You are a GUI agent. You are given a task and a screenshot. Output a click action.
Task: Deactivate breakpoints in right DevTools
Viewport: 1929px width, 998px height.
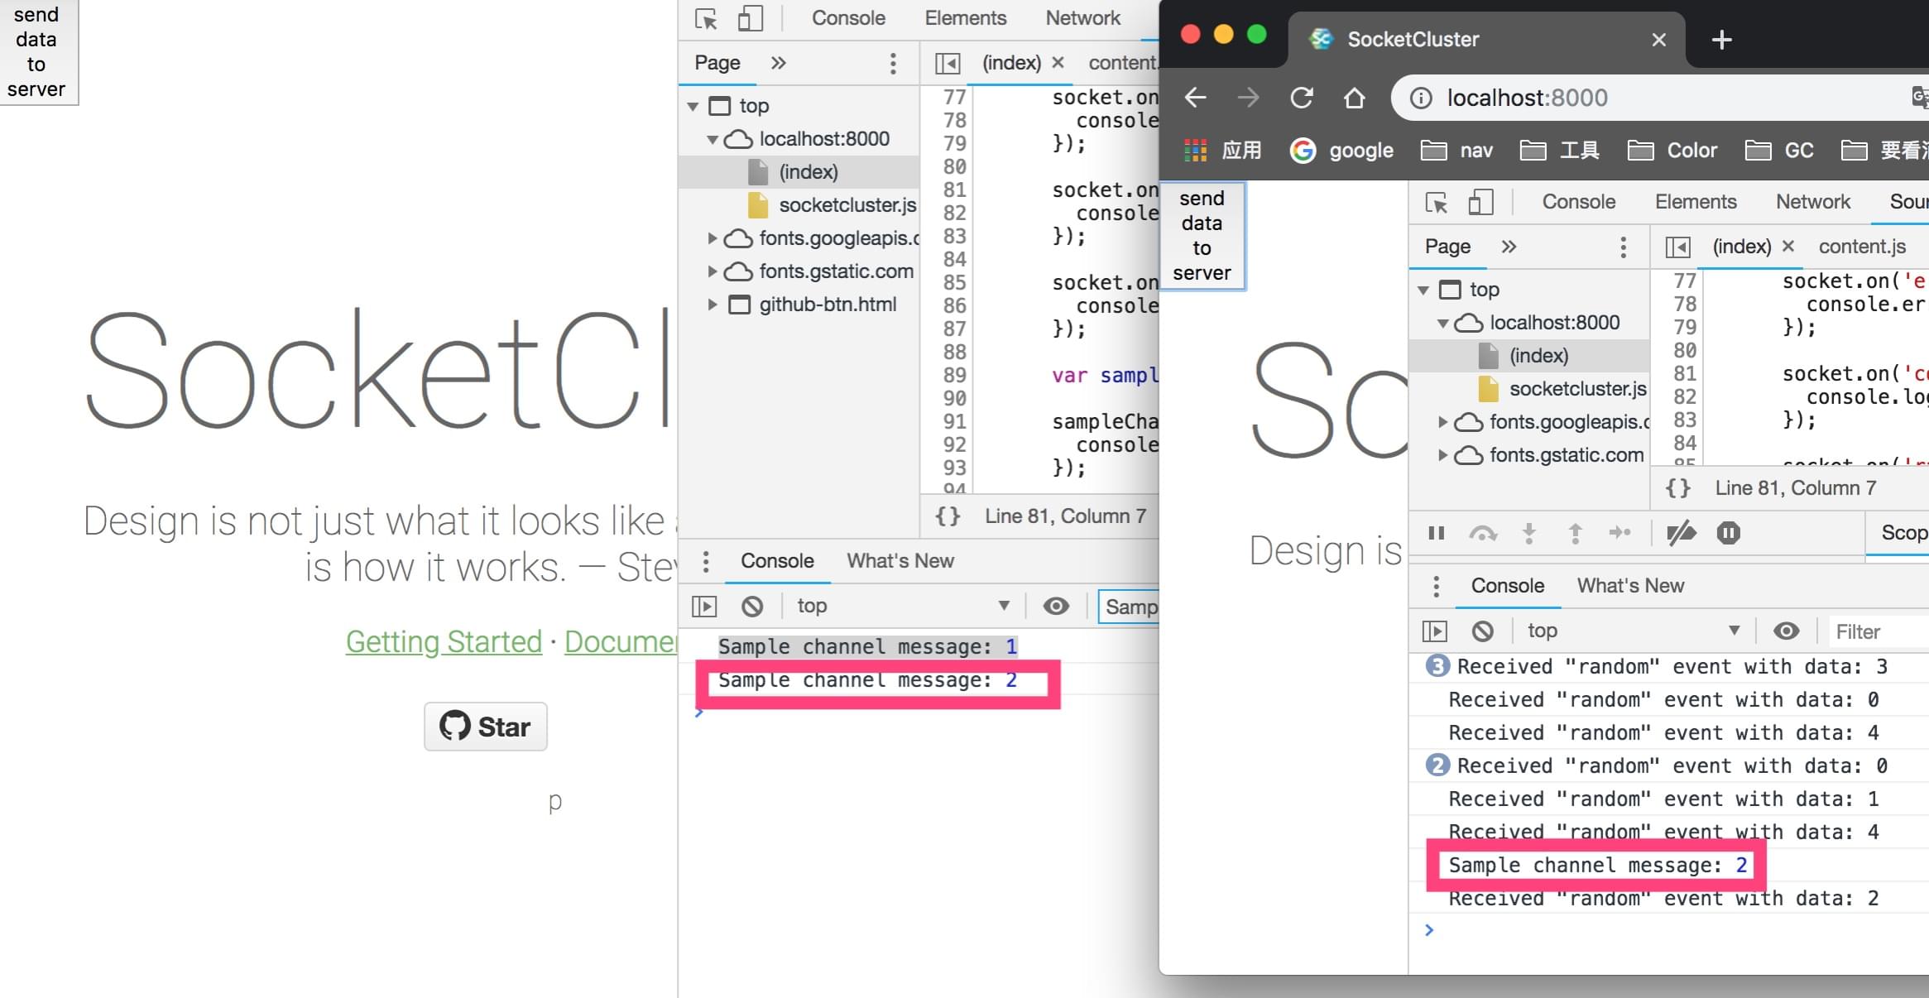pyautogui.click(x=1681, y=534)
